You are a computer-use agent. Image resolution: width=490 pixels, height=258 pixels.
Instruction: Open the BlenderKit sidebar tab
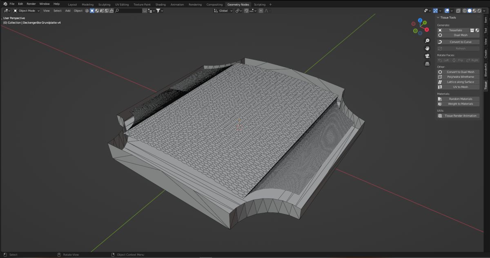(x=486, y=69)
